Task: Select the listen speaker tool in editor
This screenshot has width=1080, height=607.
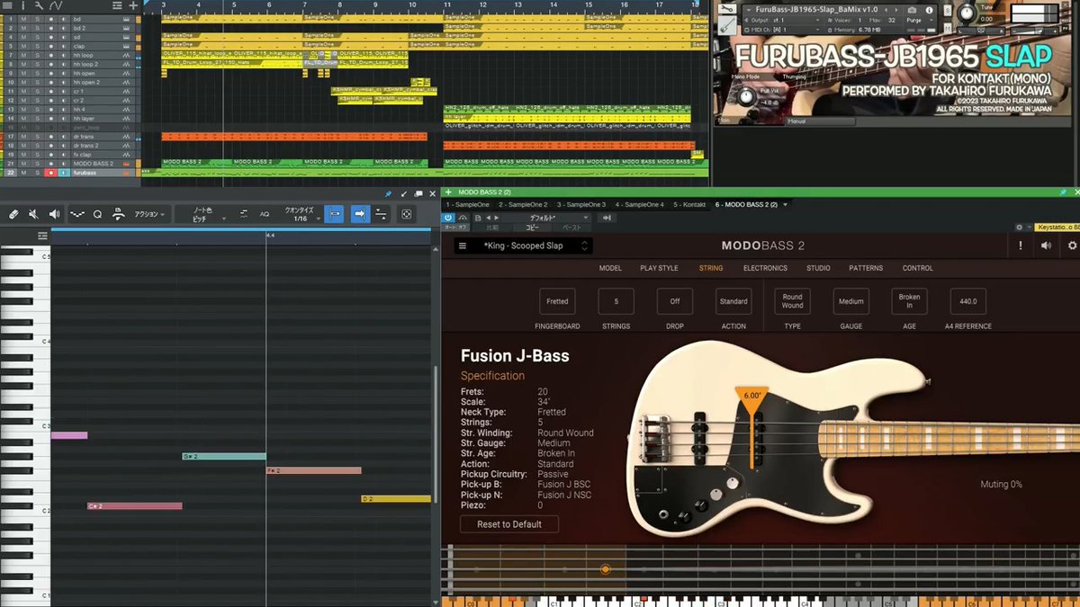Action: [54, 214]
